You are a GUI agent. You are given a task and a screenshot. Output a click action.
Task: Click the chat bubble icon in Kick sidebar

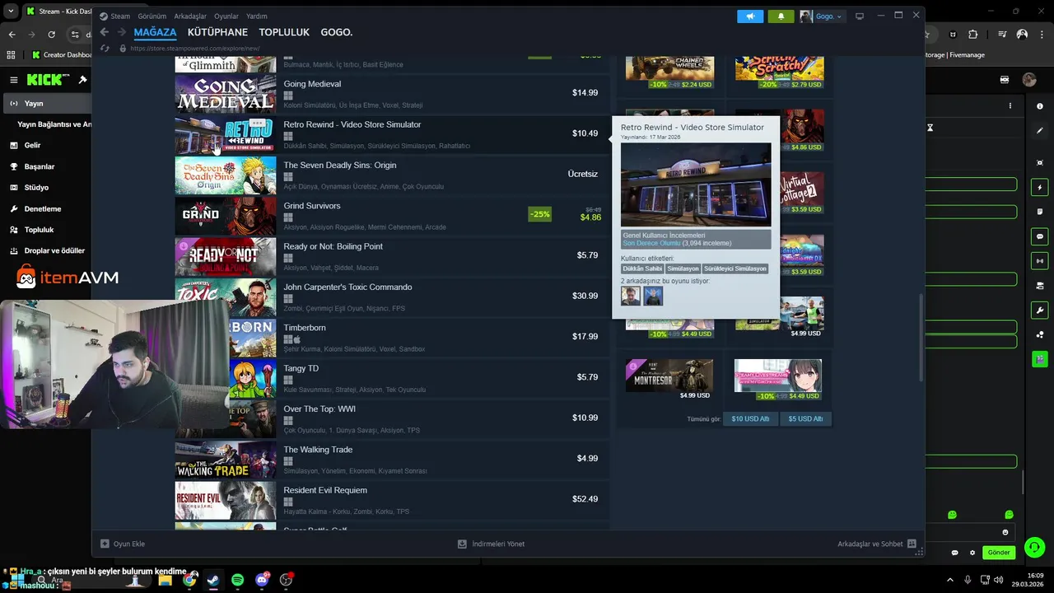1039,236
